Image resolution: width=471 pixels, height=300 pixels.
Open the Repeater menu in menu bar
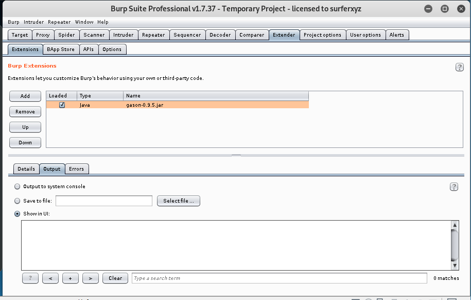[59, 22]
